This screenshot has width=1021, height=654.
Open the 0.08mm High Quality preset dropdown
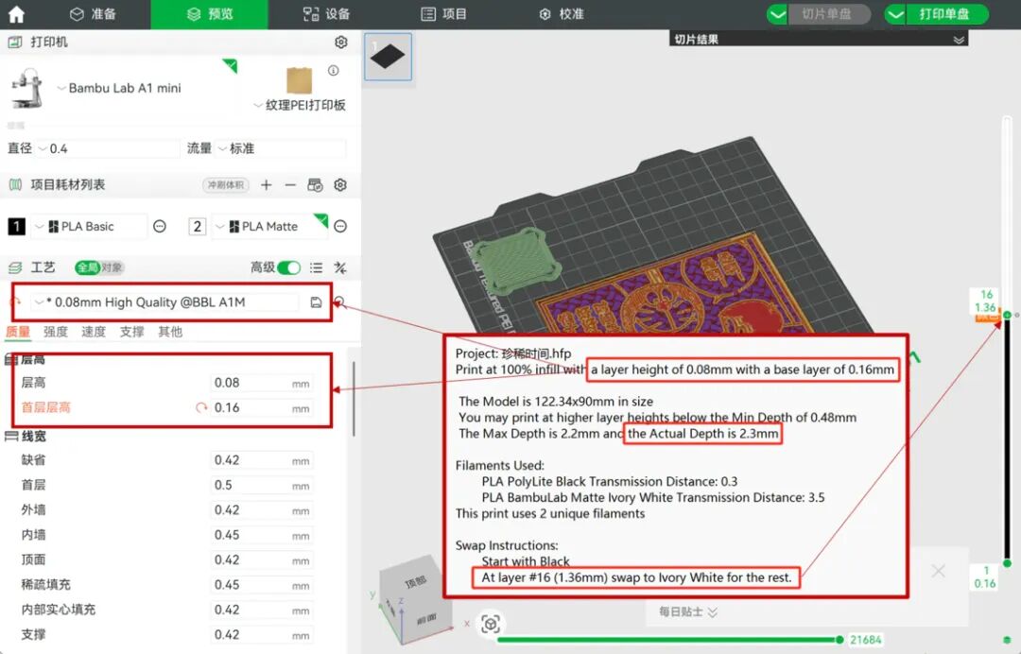tap(166, 301)
